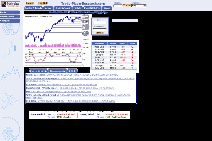
Task: Click the Trend column header
Action: pos(132,44)
